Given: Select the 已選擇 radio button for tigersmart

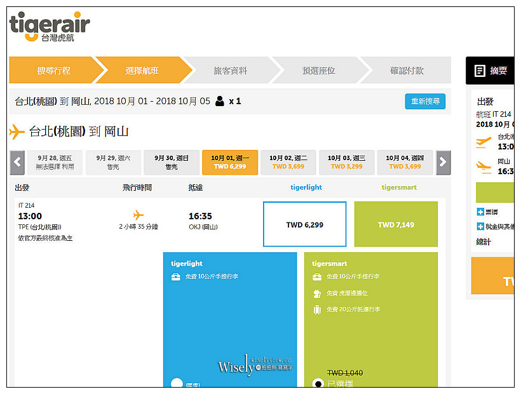Looking at the screenshot, I should click(x=318, y=383).
